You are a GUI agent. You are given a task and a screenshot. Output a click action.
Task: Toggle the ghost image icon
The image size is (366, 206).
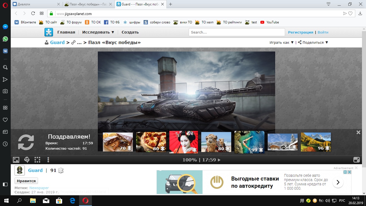[x=27, y=160]
